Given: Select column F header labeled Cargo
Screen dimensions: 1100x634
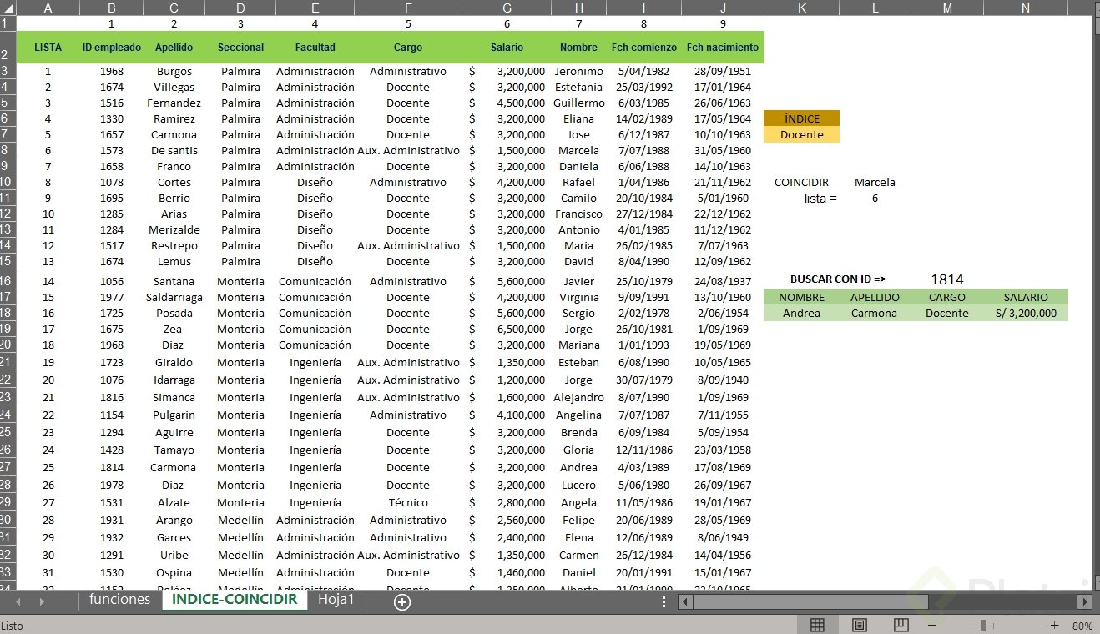Looking at the screenshot, I should pos(408,7).
